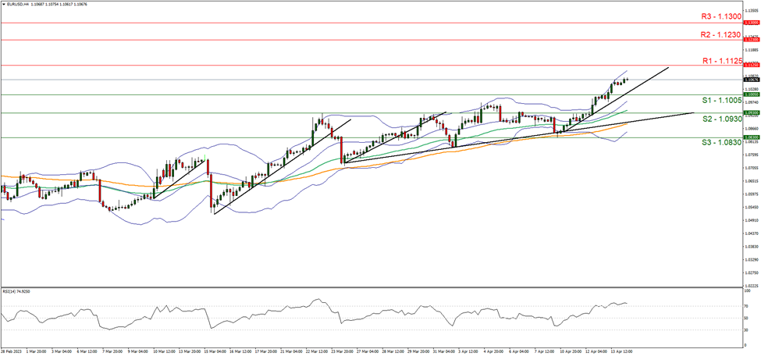Click the red 1.1125 price tag on axis

(751, 65)
